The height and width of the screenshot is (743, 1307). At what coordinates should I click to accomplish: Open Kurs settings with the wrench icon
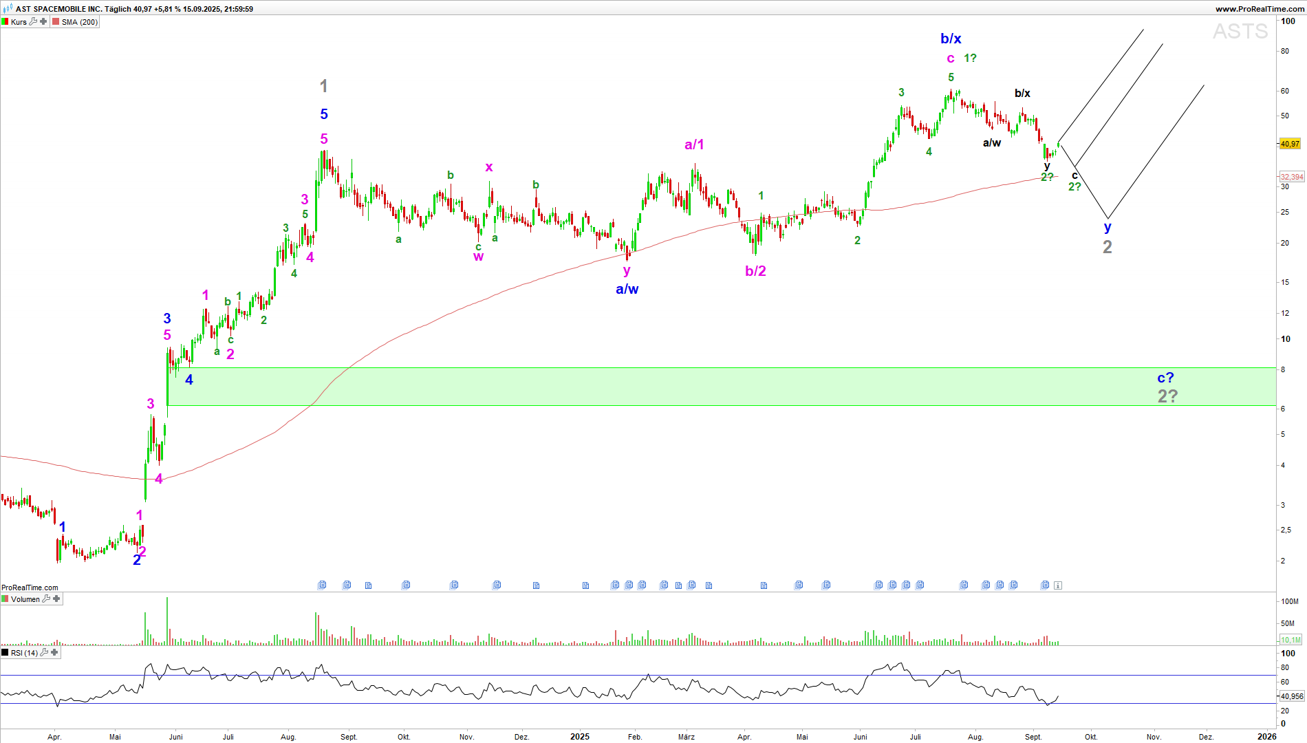(x=33, y=22)
